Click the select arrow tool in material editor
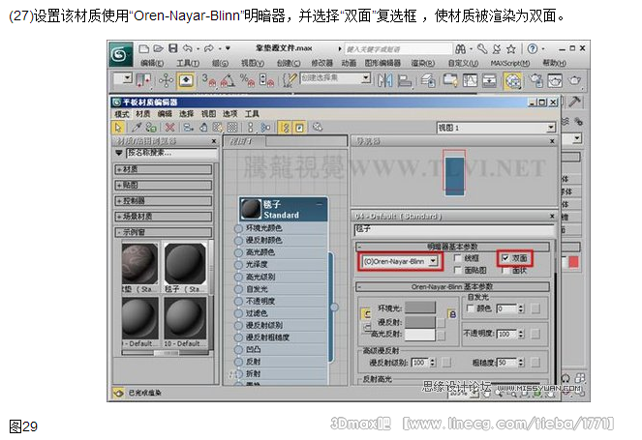This screenshot has width=642, height=440. (118, 128)
